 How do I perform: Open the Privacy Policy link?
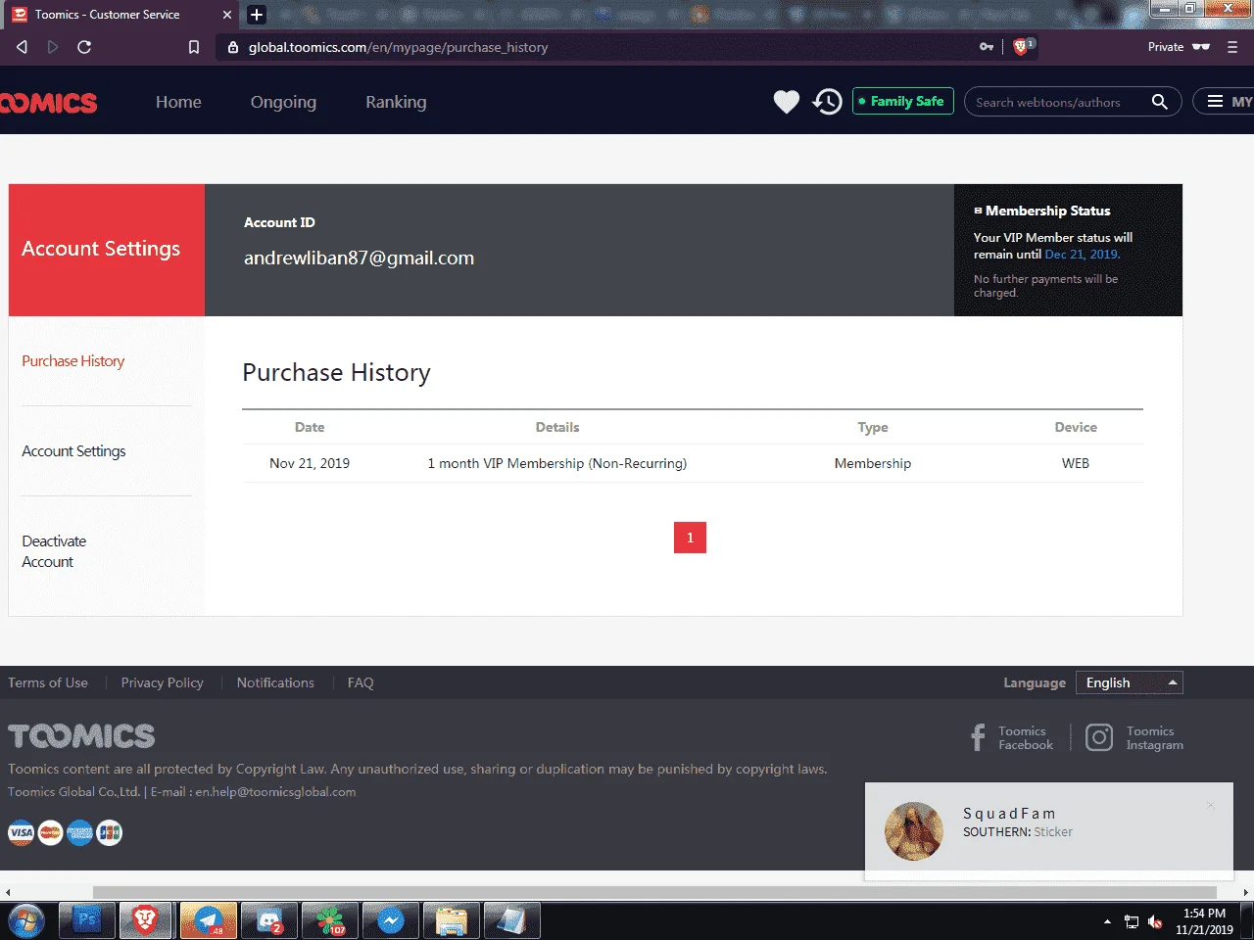[x=162, y=682]
